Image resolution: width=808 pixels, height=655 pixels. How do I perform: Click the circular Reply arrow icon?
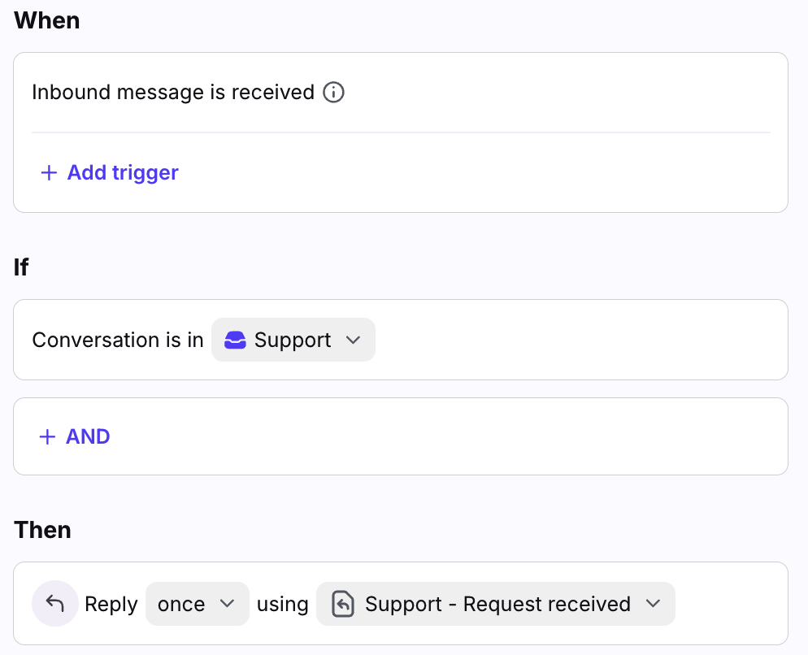[55, 604]
